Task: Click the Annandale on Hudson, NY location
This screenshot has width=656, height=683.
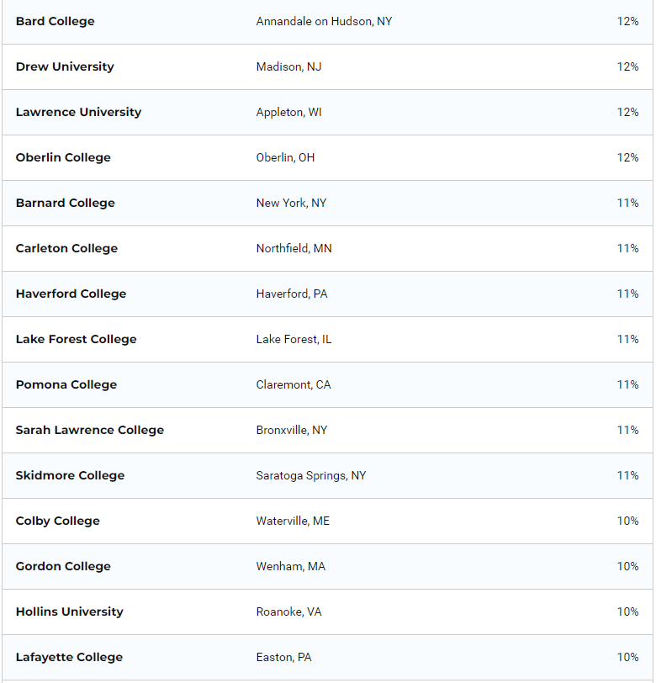Action: pyautogui.click(x=324, y=21)
